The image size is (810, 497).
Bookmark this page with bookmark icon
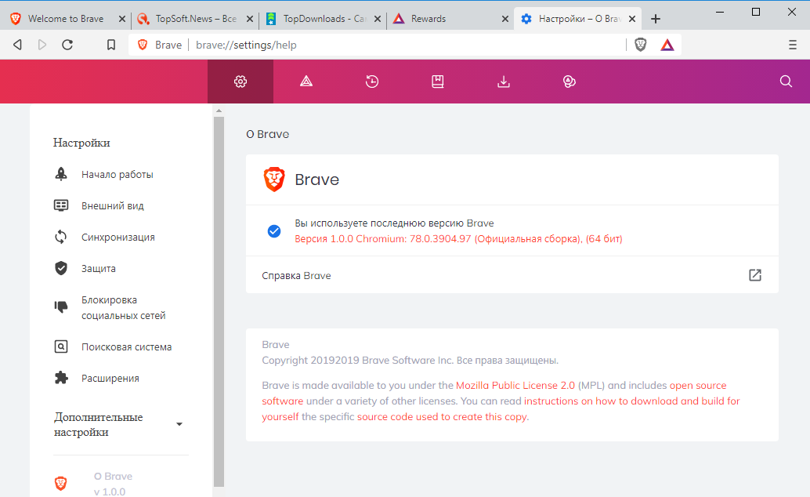(111, 45)
